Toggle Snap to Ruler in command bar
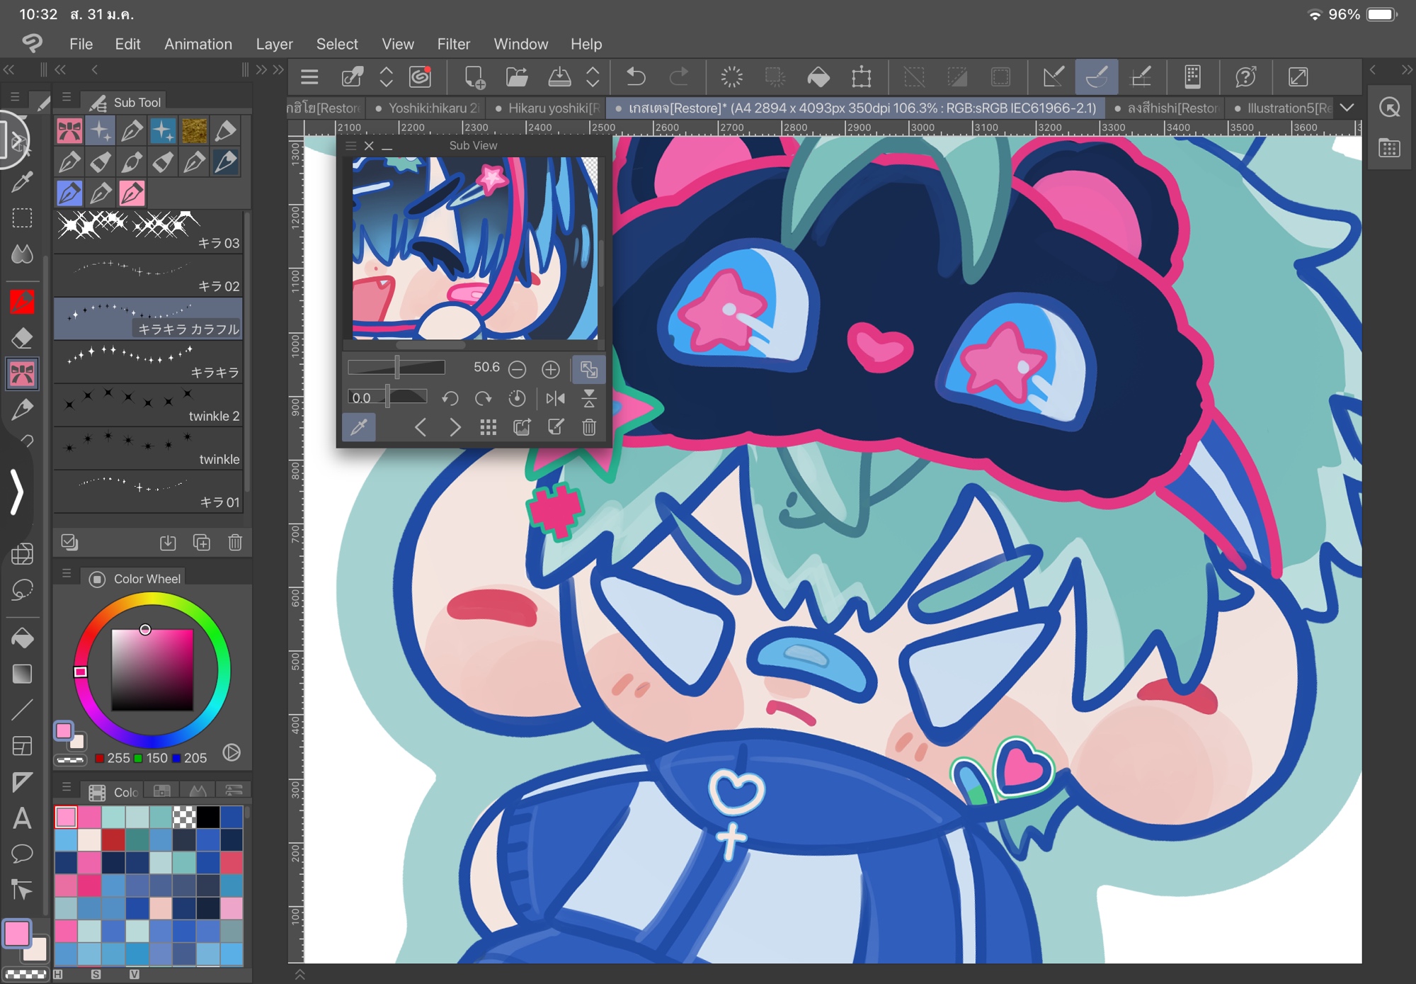1416x984 pixels. (x=1053, y=77)
